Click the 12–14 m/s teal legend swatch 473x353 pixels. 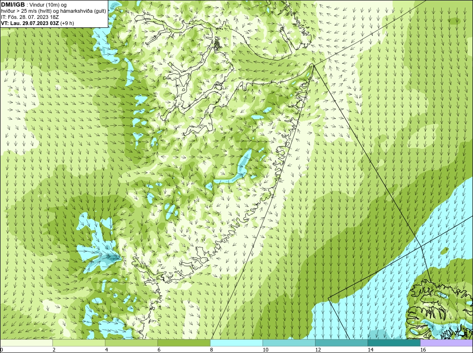point(342,343)
